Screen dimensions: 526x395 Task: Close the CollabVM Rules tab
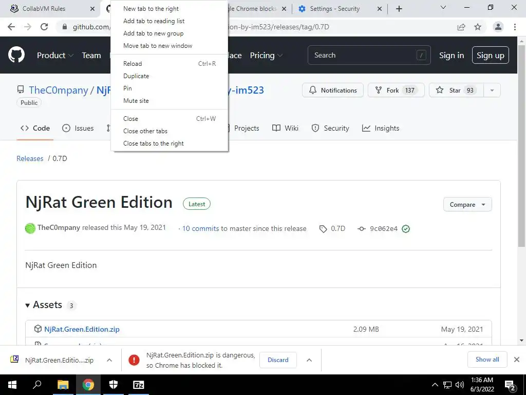[92, 9]
